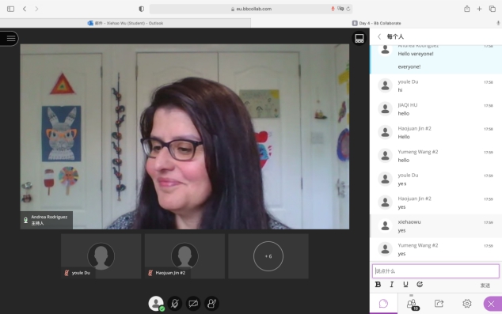Click the xiehaowu 'yes' message
The width and height of the screenshot is (502, 314).
(401, 230)
